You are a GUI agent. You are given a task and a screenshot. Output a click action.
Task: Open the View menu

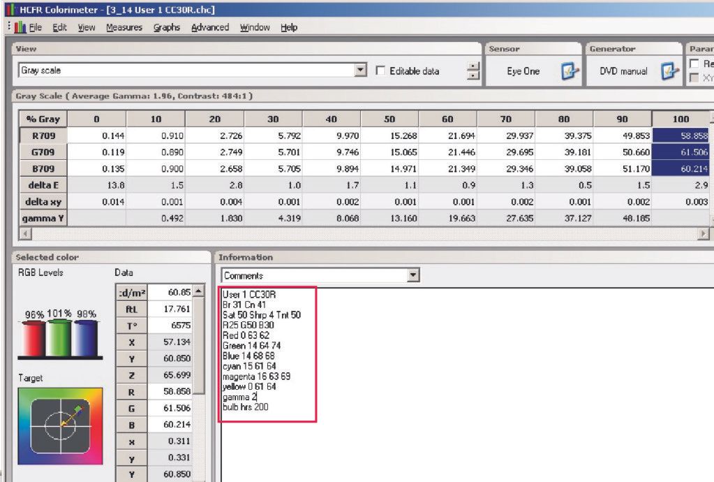[x=87, y=27]
